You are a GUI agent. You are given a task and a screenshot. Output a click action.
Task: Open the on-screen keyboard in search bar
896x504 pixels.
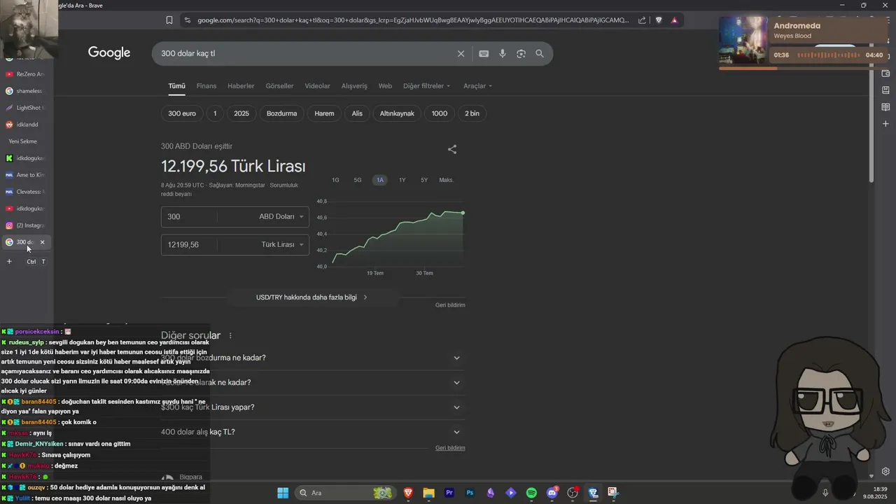[x=484, y=54]
